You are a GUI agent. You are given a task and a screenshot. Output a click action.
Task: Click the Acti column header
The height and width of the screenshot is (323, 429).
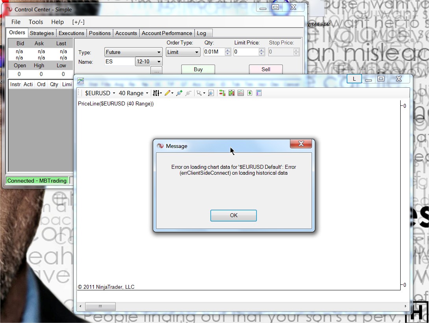point(28,85)
